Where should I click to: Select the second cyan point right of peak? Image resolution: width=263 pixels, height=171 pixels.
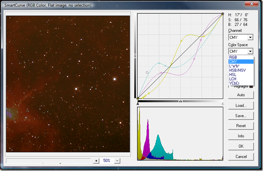click(x=165, y=66)
